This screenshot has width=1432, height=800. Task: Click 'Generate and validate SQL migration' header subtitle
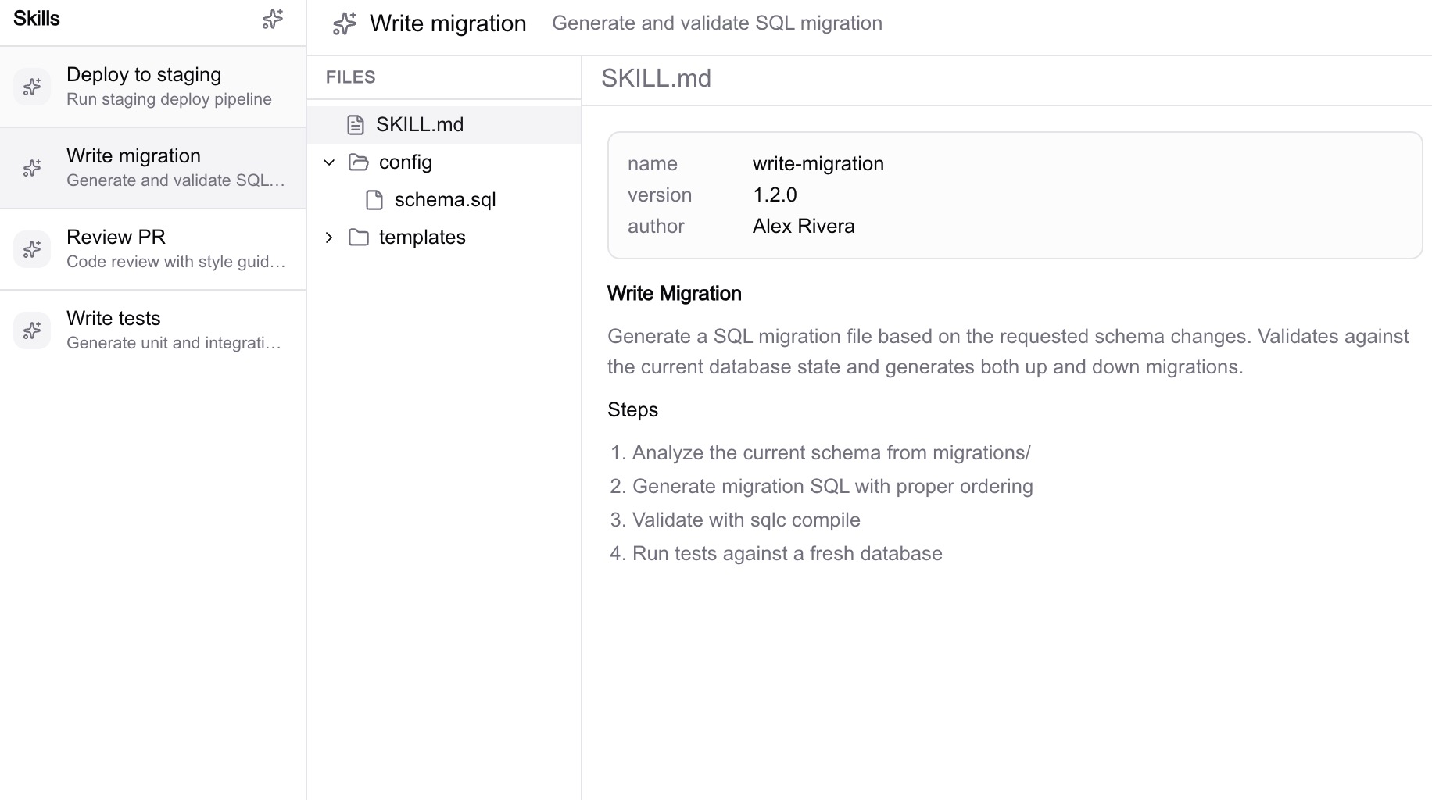click(717, 23)
